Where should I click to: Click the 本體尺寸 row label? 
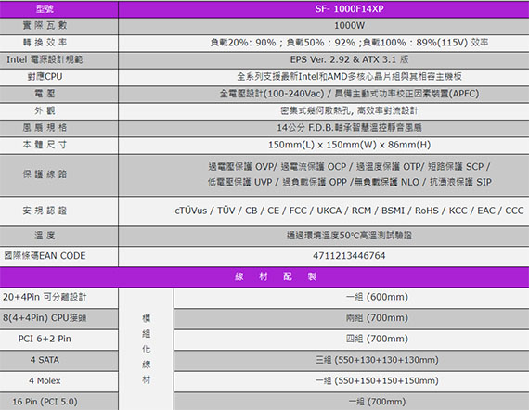click(x=45, y=145)
